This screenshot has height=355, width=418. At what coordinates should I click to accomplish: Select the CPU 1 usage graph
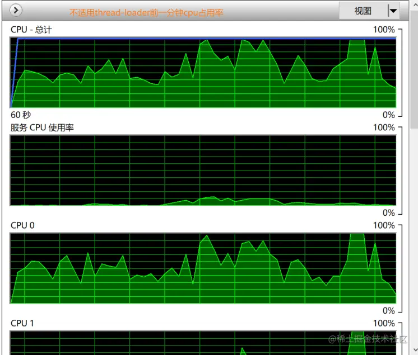[x=203, y=343]
